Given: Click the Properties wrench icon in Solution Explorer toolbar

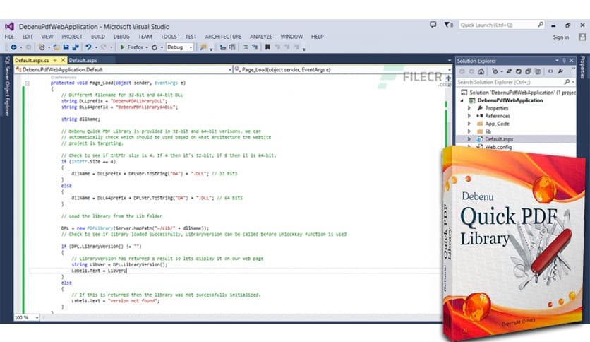Looking at the screenshot, I should pos(560,71).
